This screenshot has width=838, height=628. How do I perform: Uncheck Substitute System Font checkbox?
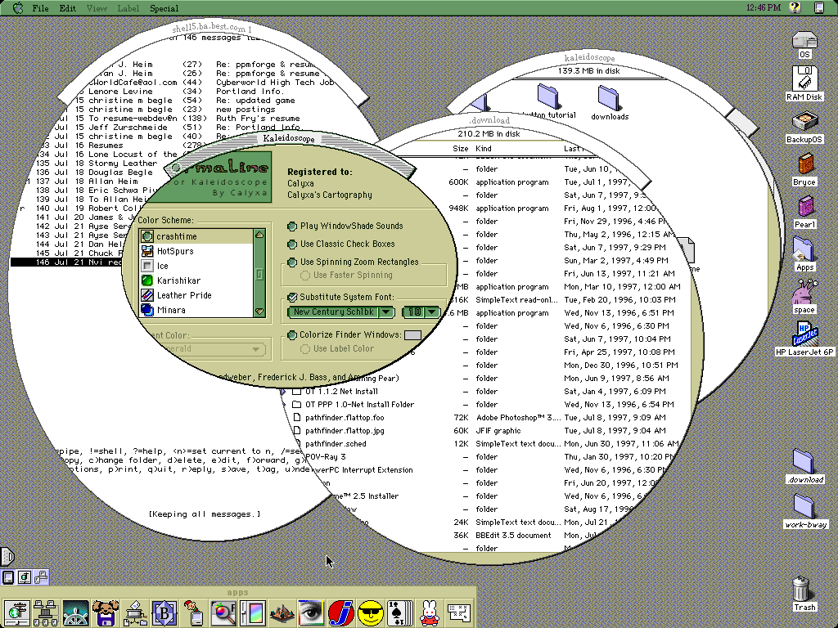click(292, 297)
